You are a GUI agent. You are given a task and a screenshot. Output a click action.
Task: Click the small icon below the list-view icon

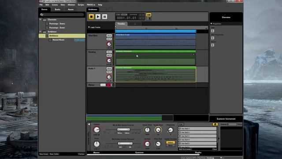149,19
